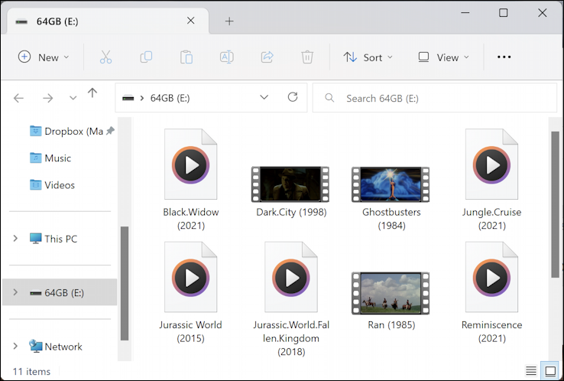Open the View dropdown menu
The image size is (564, 381).
[444, 57]
